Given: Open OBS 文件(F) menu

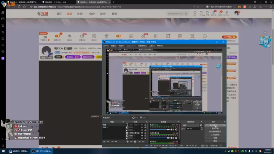Looking at the screenshot, I should 106,46.
